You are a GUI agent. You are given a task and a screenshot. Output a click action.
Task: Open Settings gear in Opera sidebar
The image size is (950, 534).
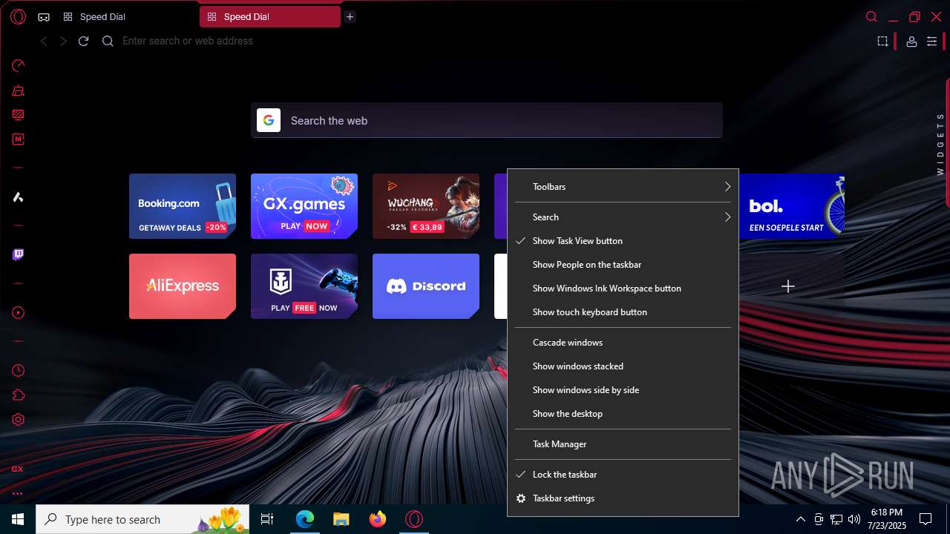coord(18,419)
